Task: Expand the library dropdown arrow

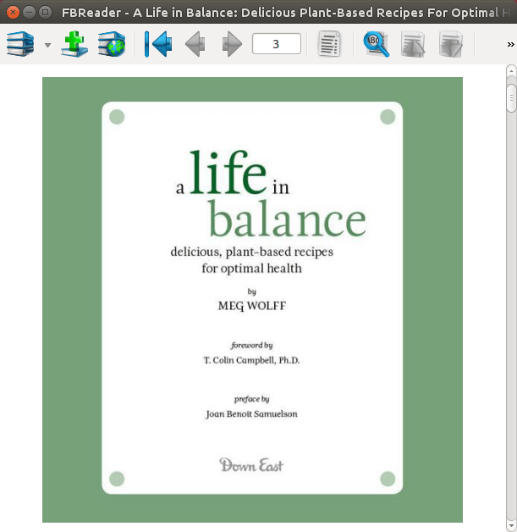Action: pos(47,45)
